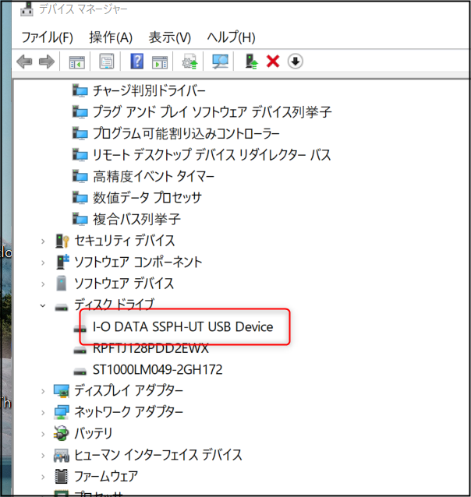471x497 pixels.
Task: Click the Update driver gear icon
Action: tap(189, 62)
